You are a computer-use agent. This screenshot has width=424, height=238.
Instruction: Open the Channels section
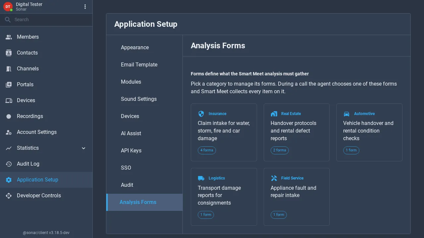(46, 69)
